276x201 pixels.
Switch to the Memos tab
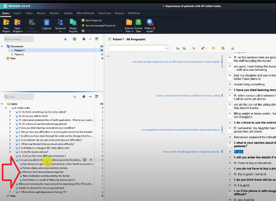(41, 13)
